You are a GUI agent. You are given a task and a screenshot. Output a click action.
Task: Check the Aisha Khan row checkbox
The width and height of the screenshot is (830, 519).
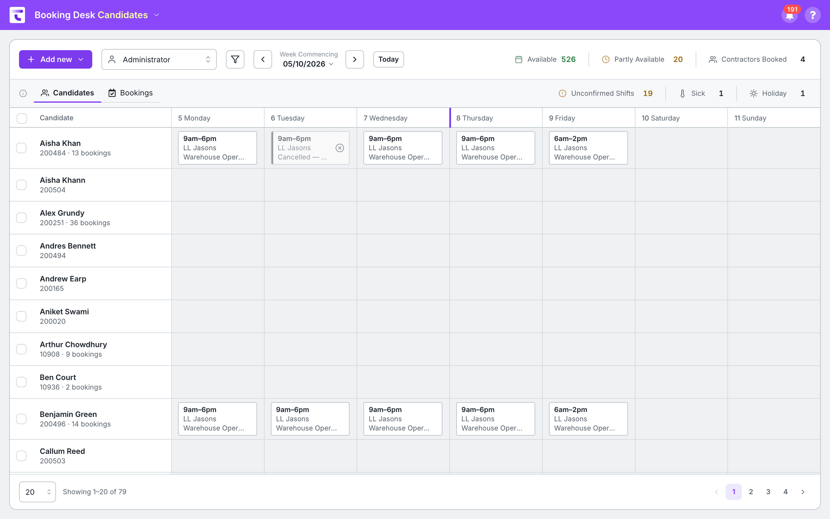coord(21,148)
